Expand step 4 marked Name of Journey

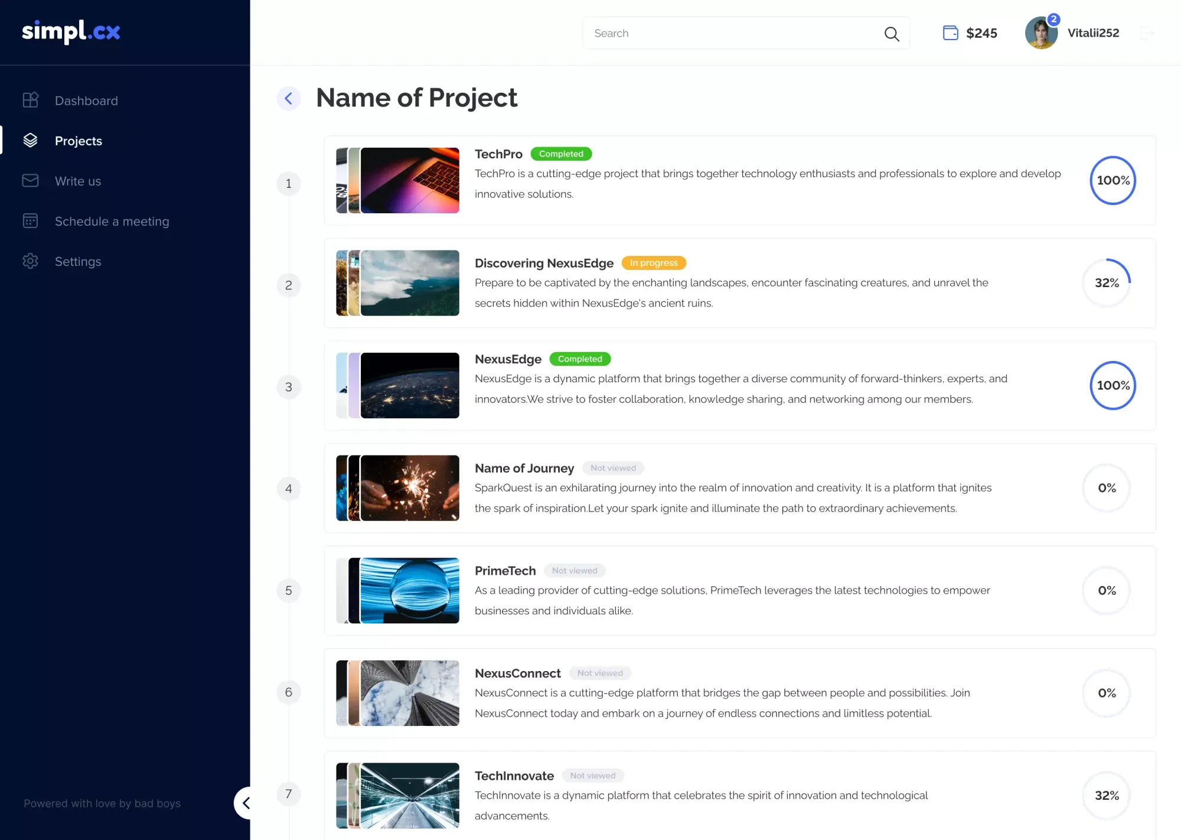[x=289, y=489]
